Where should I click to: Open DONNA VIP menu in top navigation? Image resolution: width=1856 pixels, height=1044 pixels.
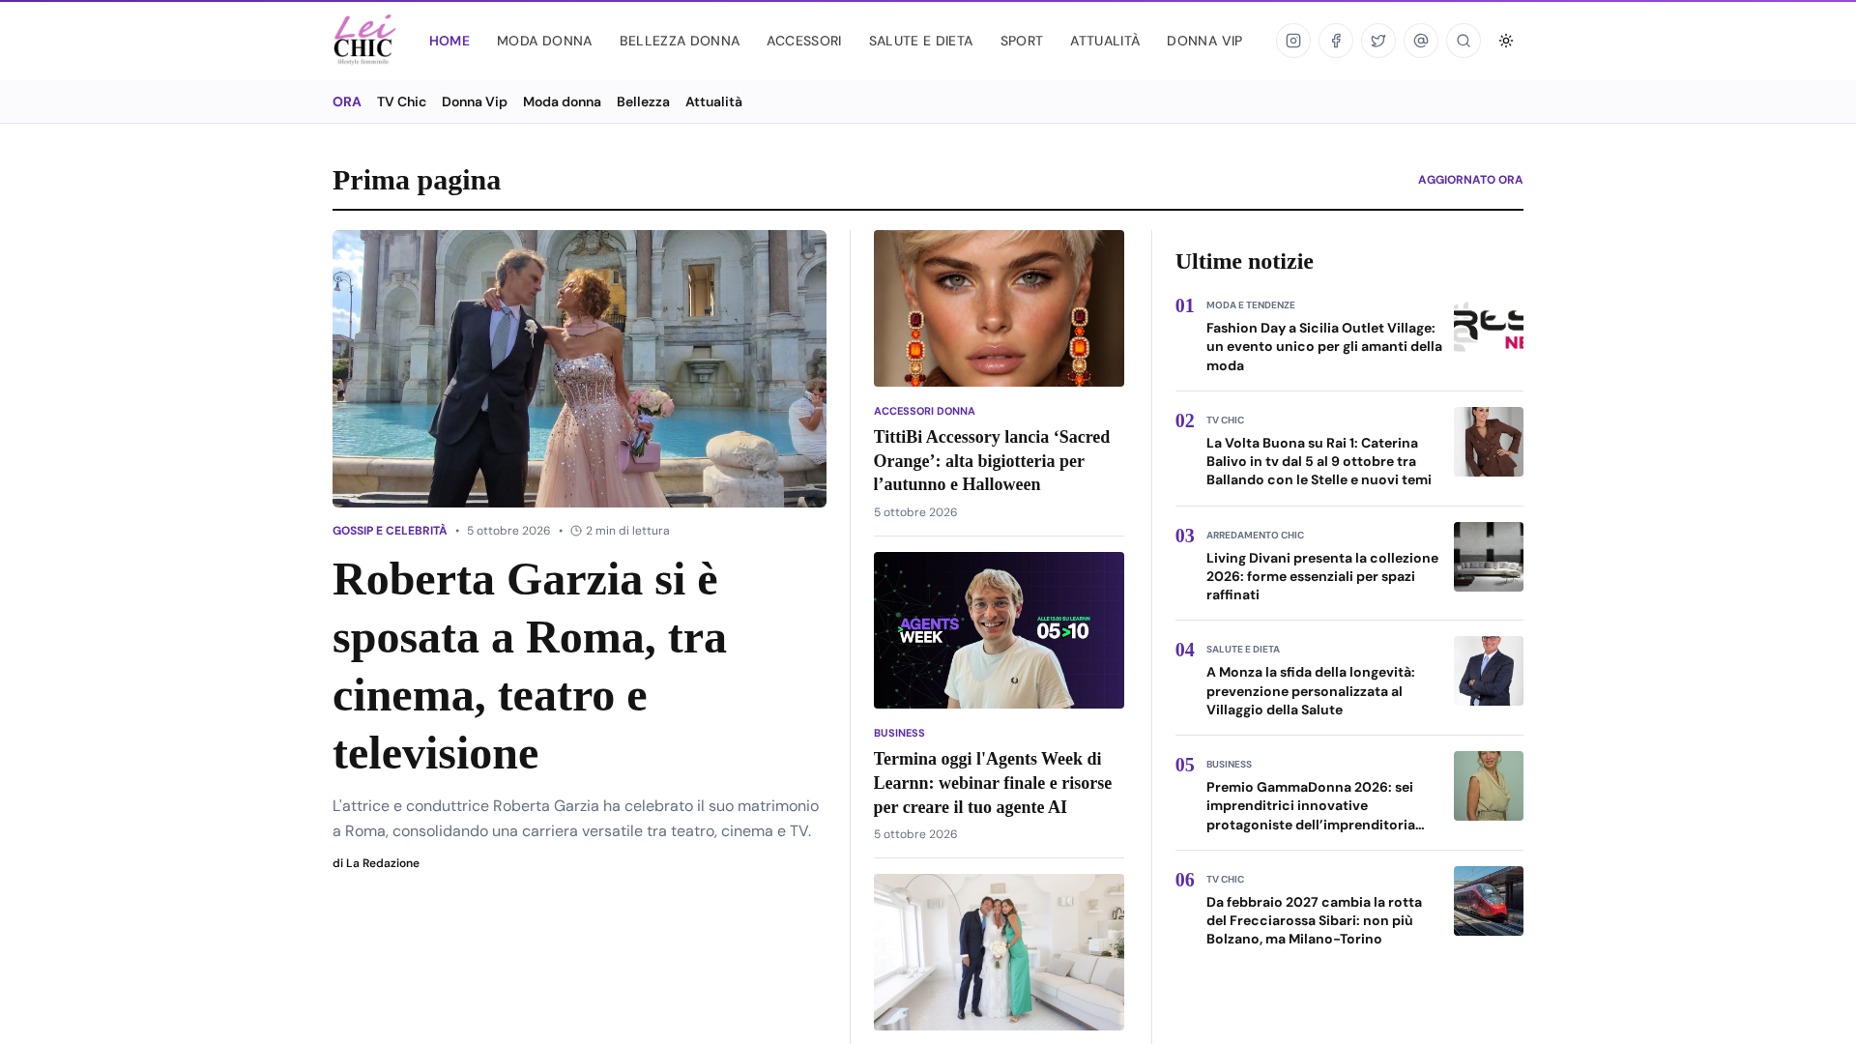pyautogui.click(x=1204, y=41)
